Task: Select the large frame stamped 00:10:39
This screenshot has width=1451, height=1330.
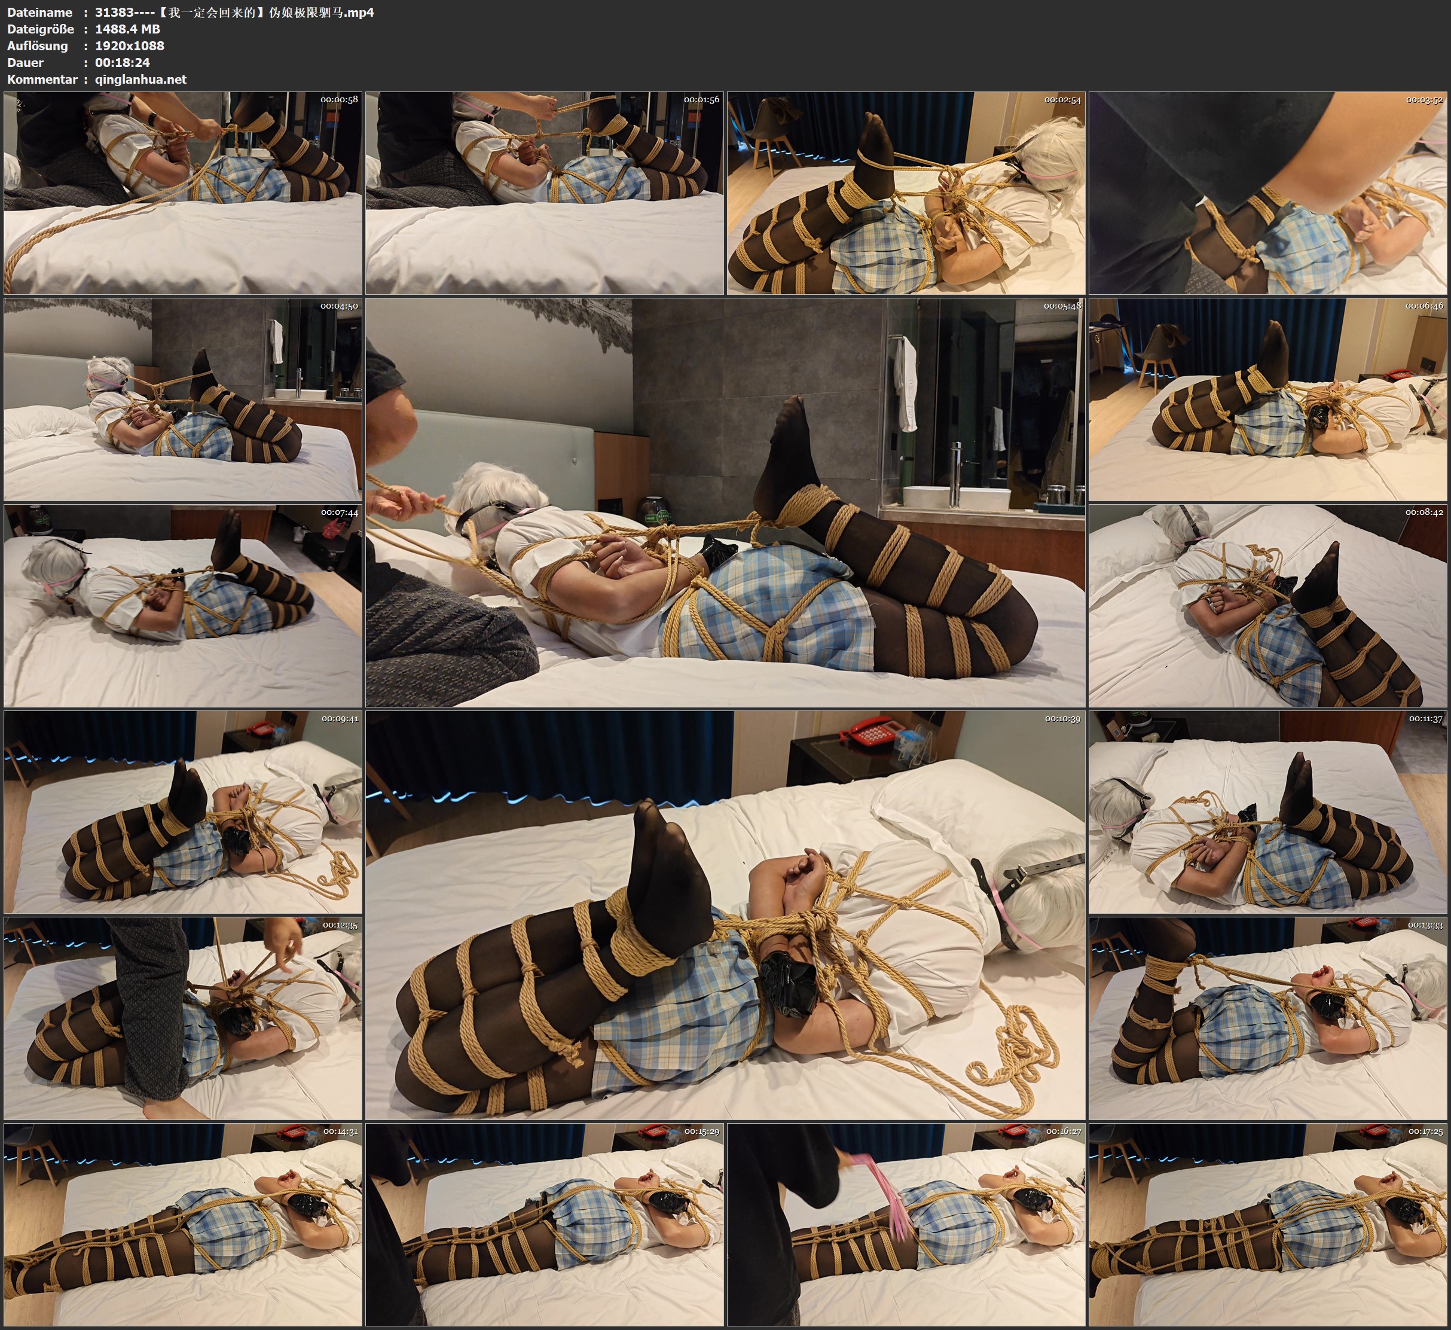Action: [726, 915]
